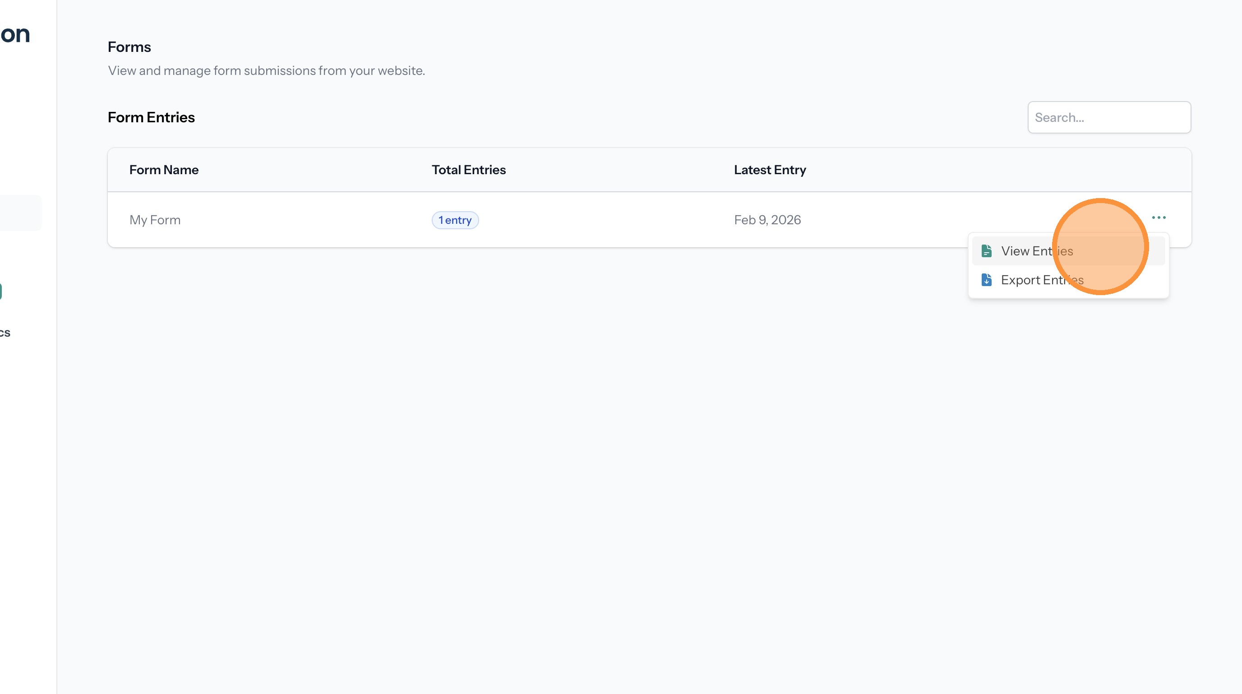Click the empty area of the My Form row
Screen dimensions: 1242x694
click(x=603, y=220)
